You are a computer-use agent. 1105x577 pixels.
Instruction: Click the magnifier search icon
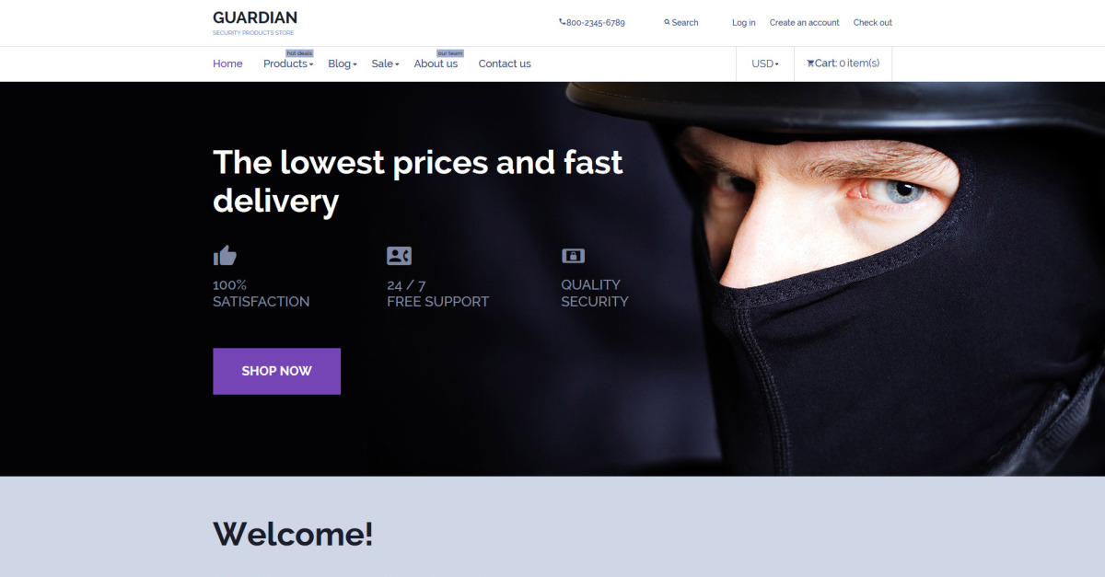coord(667,22)
